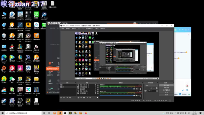Open the View menu in OBS
Image resolution: width=204 pixels, height=115 pixels.
click(x=74, y=28)
